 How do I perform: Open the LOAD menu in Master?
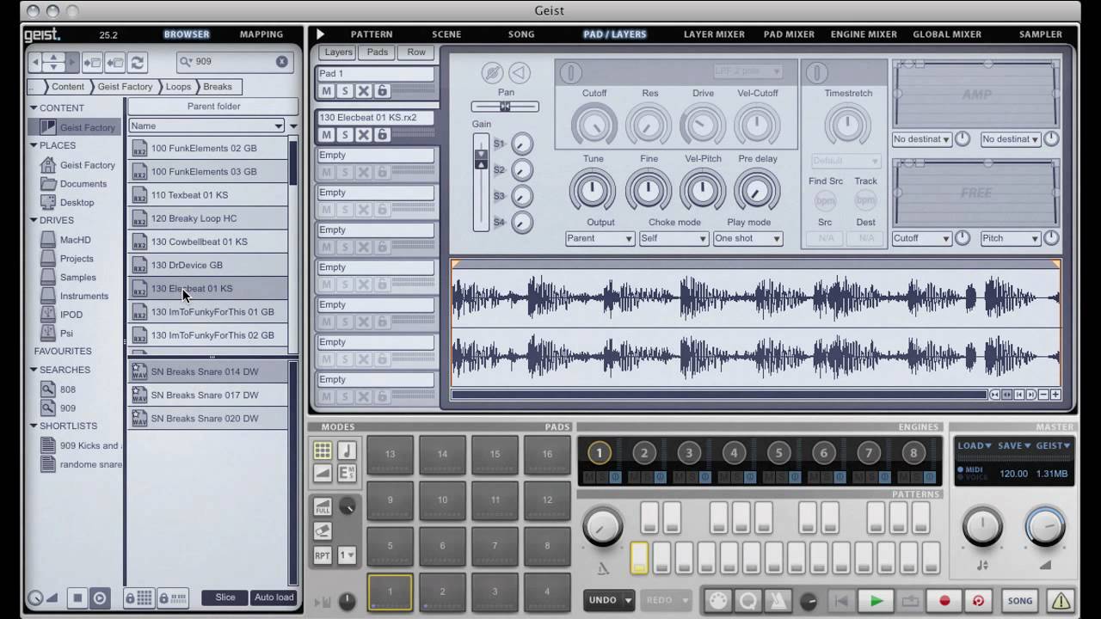pyautogui.click(x=975, y=445)
